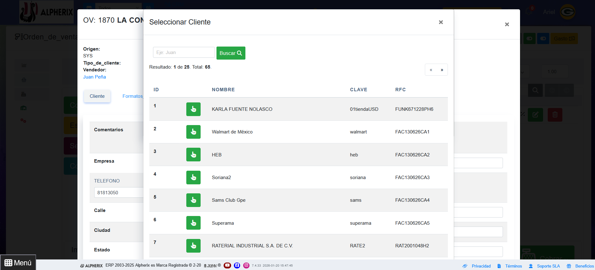Go to the previous results page «
The height and width of the screenshot is (270, 595).
[x=431, y=70]
